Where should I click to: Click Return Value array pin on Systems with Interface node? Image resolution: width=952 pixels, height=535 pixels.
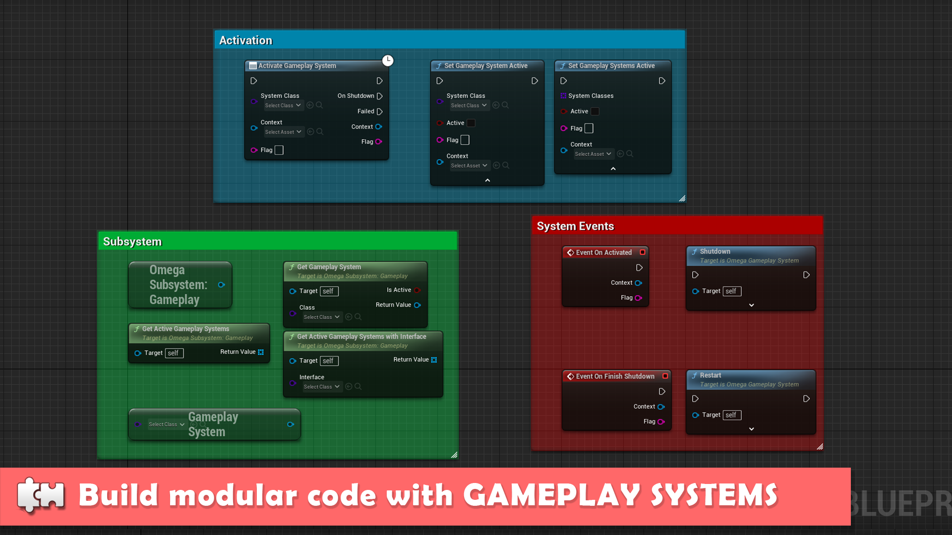point(434,360)
